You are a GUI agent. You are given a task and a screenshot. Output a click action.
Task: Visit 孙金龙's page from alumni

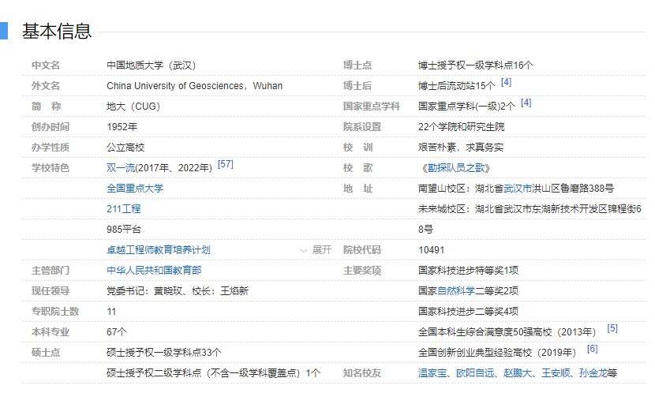coord(592,373)
